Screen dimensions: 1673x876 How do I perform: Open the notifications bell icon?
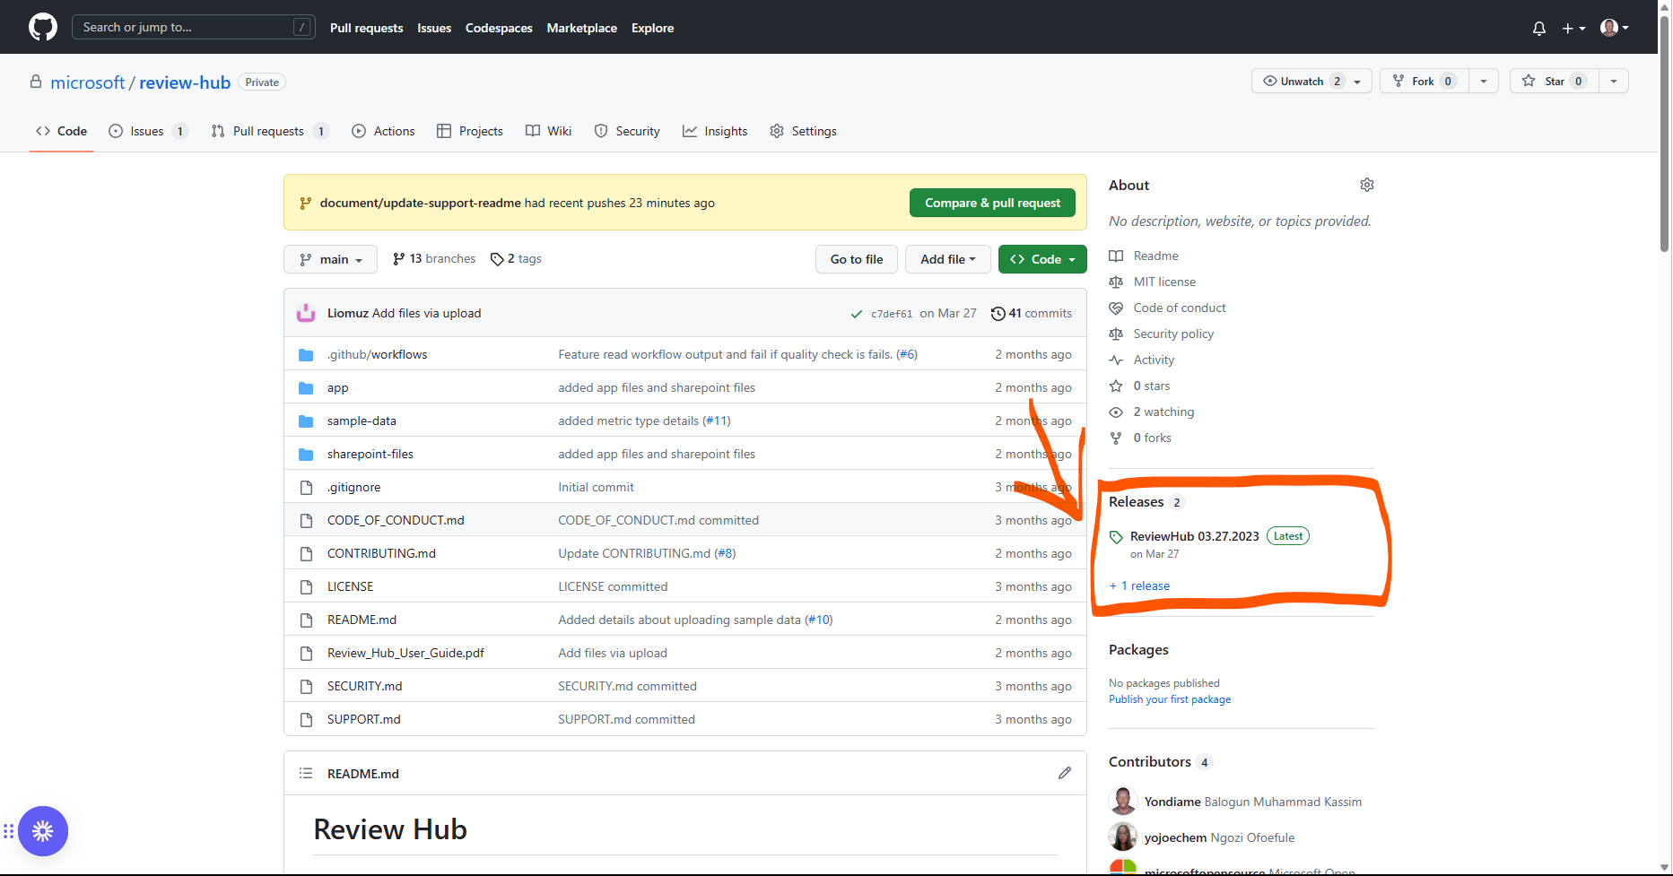pos(1538,28)
